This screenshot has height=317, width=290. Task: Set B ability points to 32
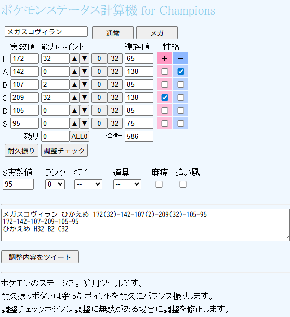point(115,84)
